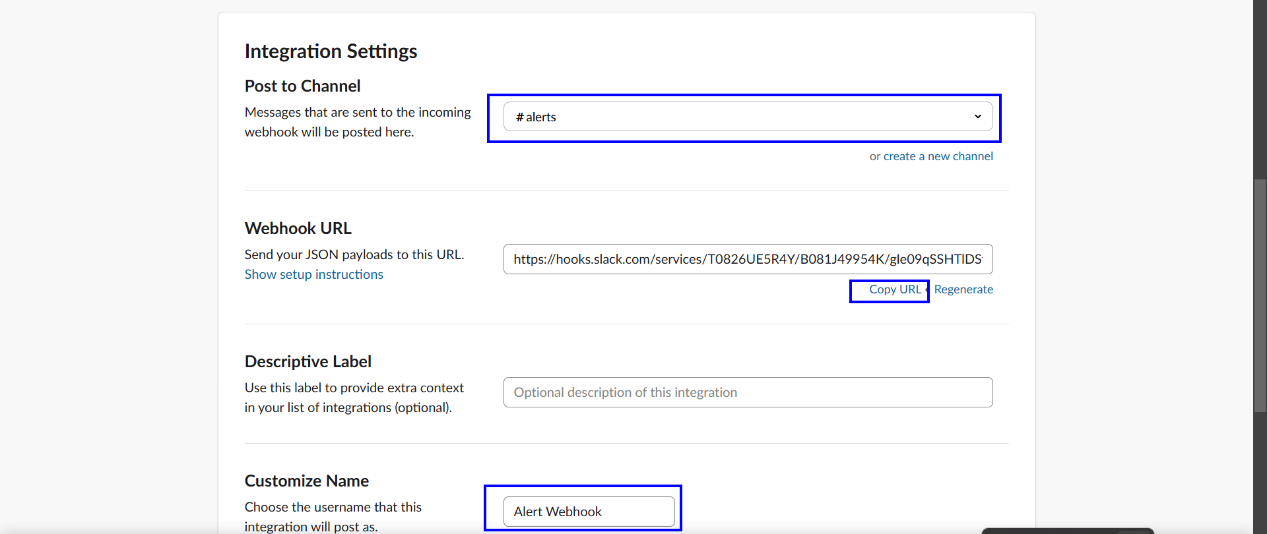
Task: Click the 'Post to Channel' section title
Action: (x=302, y=86)
